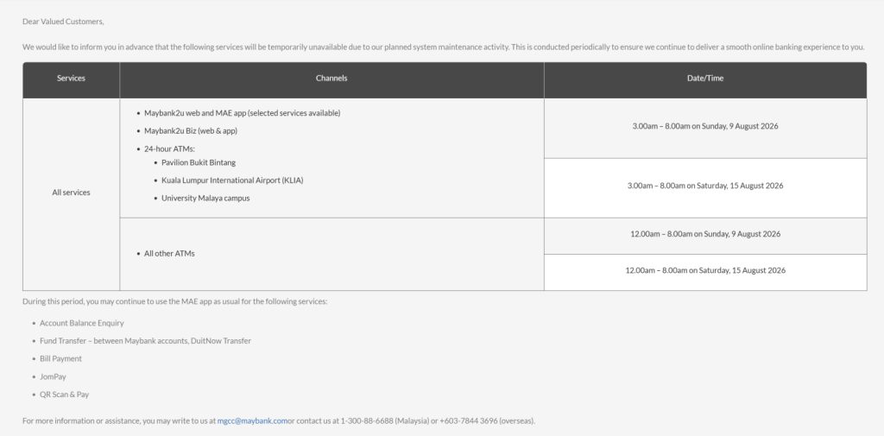Viewport: 884px width, 436px height.
Task: Click '3.00am – 8.00am on Saturday, 15 August 2026'
Action: click(705, 186)
